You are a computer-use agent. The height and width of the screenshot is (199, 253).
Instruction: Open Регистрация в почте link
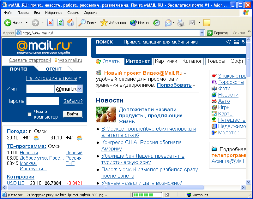(51, 78)
